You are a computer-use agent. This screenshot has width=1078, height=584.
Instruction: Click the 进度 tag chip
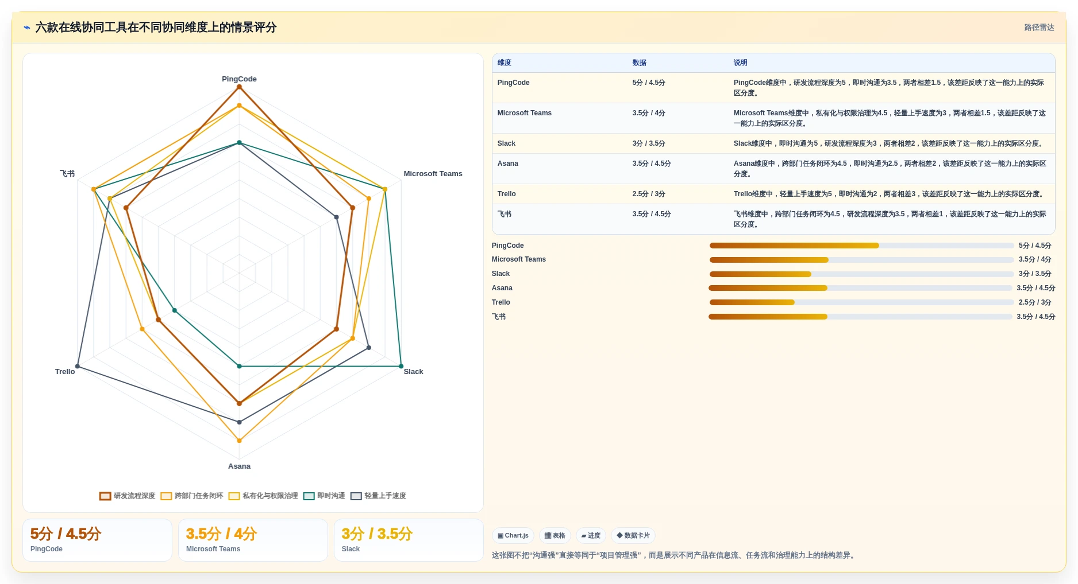591,535
